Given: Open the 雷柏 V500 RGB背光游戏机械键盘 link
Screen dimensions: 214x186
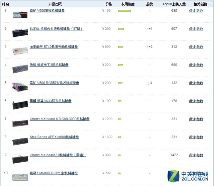Looking at the screenshot, I should pyautogui.click(x=54, y=83).
